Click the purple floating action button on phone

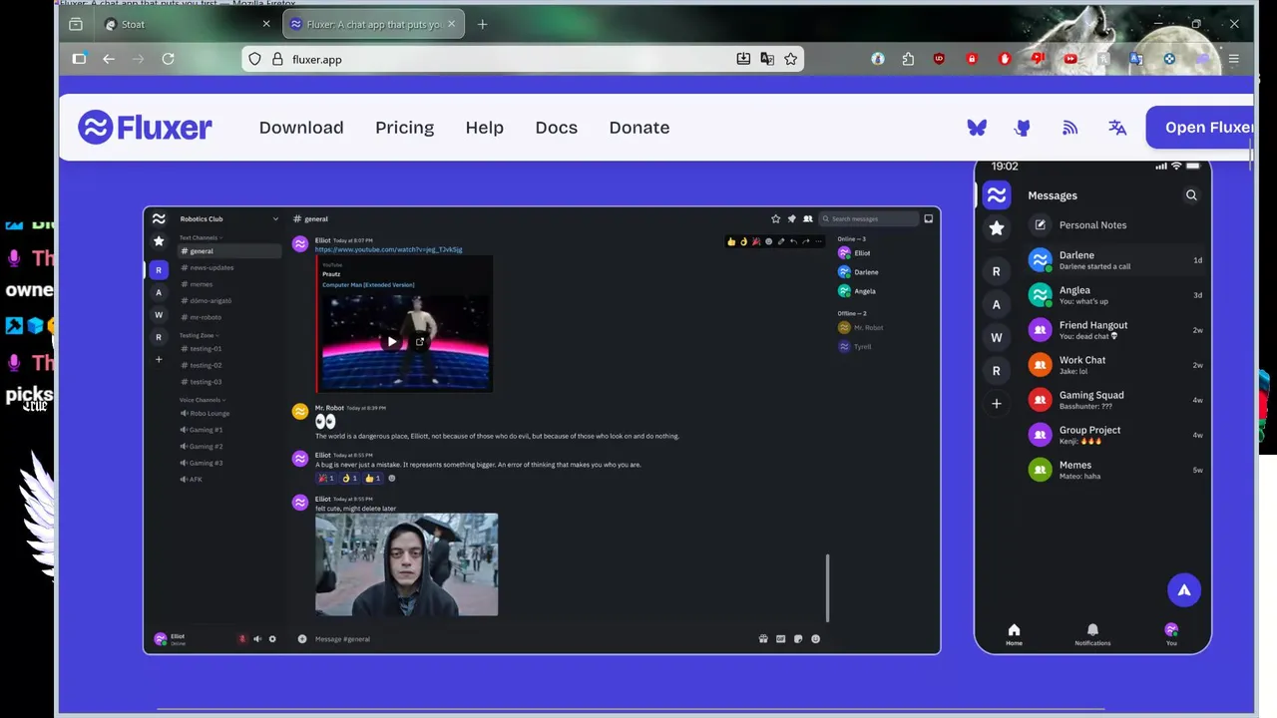[1184, 590]
